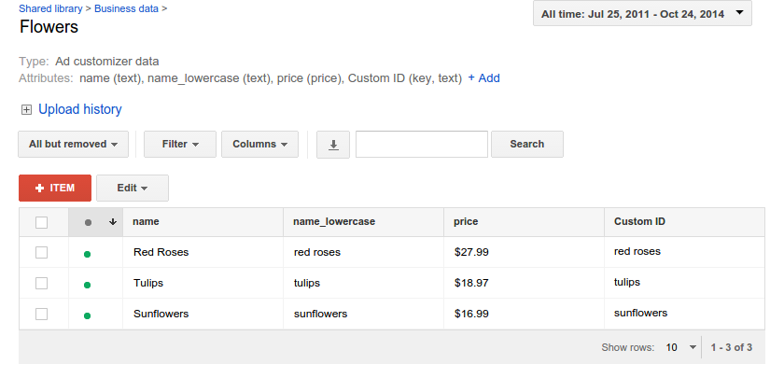Click the + Add attribute link

[483, 78]
